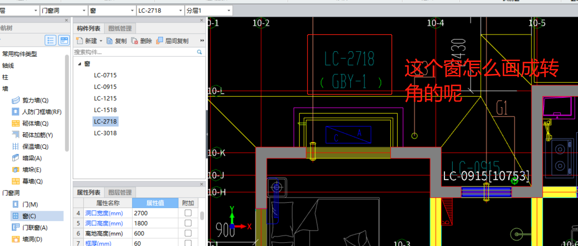Click the list view icon in navigation tree
This screenshot has height=246, width=578.
(51, 40)
